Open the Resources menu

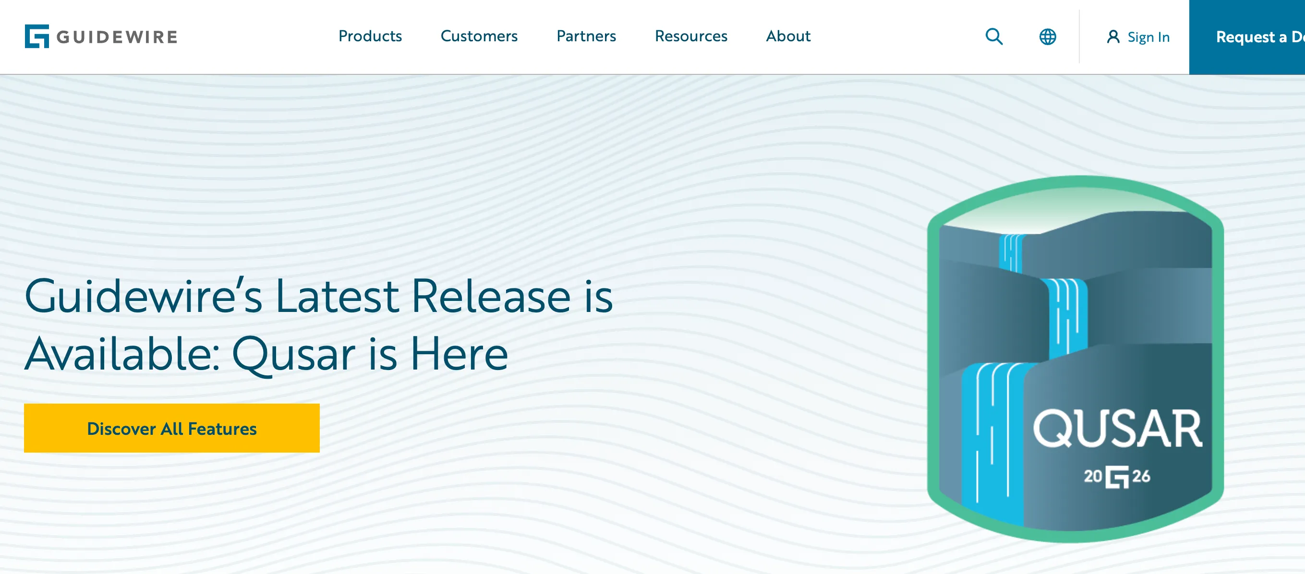(x=691, y=36)
